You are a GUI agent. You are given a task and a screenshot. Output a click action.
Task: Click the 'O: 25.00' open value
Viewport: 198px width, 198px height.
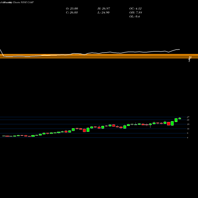coord(72,9)
